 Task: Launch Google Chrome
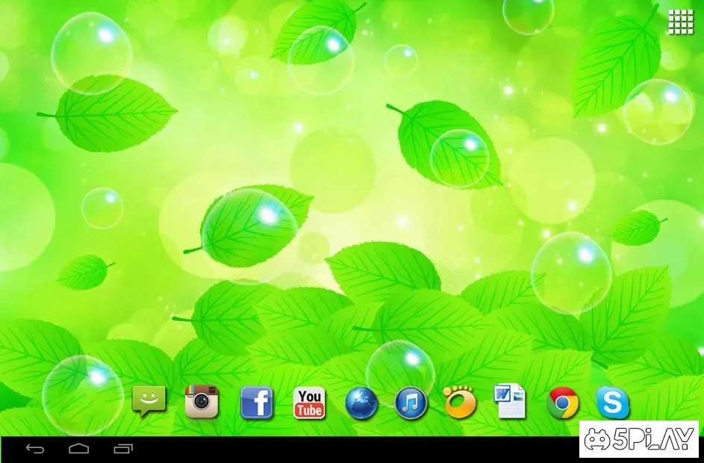click(562, 403)
